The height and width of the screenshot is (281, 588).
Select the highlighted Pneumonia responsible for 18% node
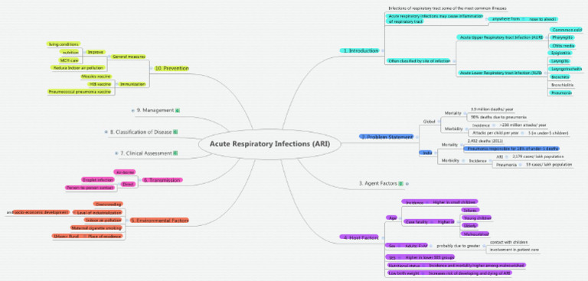click(511, 149)
